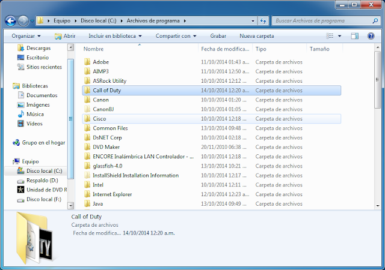Click Unidad de DVD drive icon
The image size is (385, 270).
[x=21, y=190]
